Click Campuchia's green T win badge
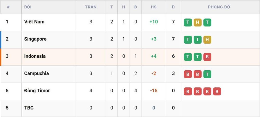The height and width of the screenshot is (117, 260). point(207,74)
